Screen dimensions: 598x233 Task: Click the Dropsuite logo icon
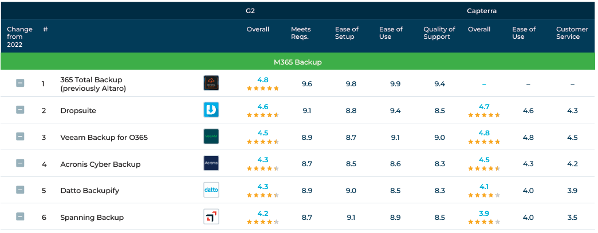[x=211, y=110]
